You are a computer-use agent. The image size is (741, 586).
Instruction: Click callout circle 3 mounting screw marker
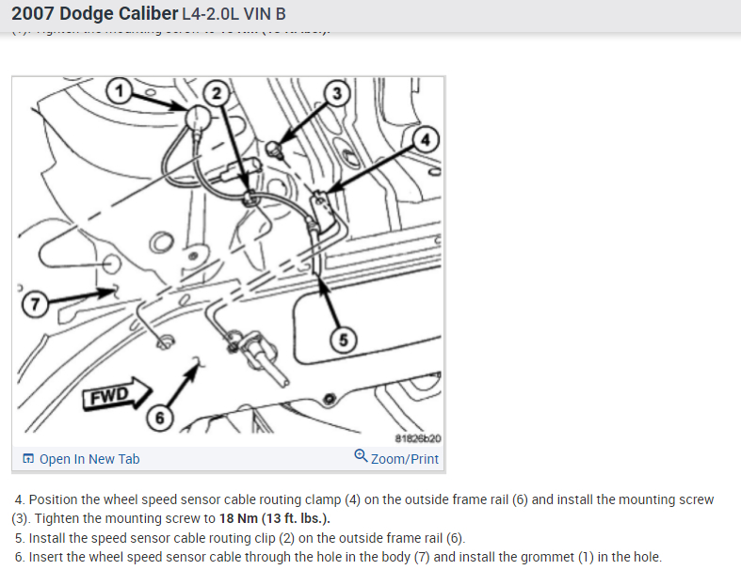coord(337,93)
